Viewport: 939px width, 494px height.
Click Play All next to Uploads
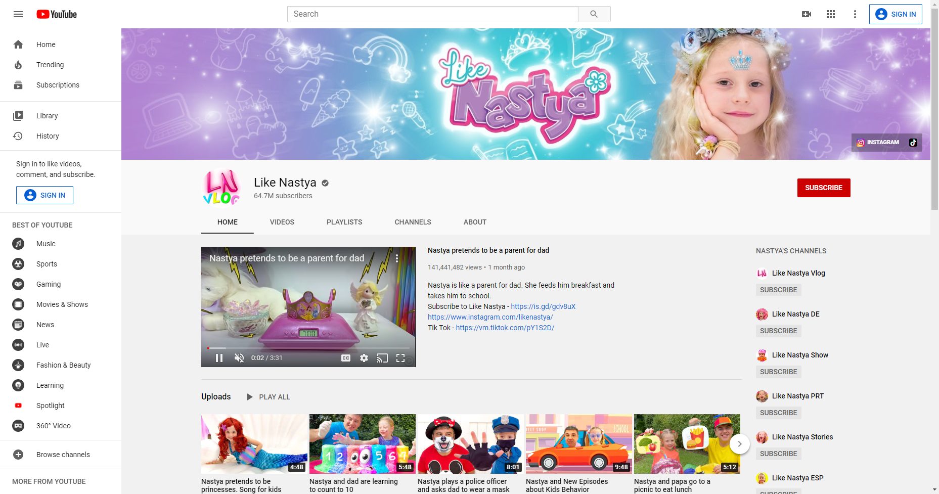[269, 397]
